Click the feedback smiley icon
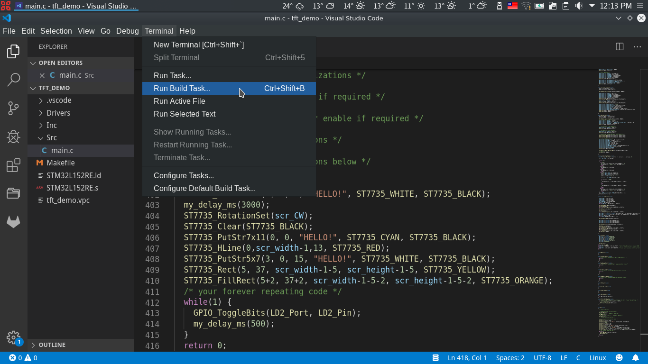 coord(619,358)
